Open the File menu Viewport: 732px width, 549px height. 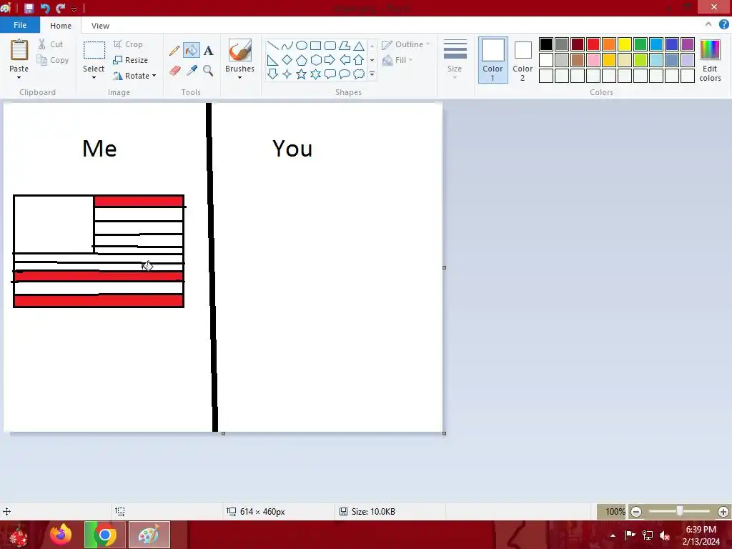20,25
